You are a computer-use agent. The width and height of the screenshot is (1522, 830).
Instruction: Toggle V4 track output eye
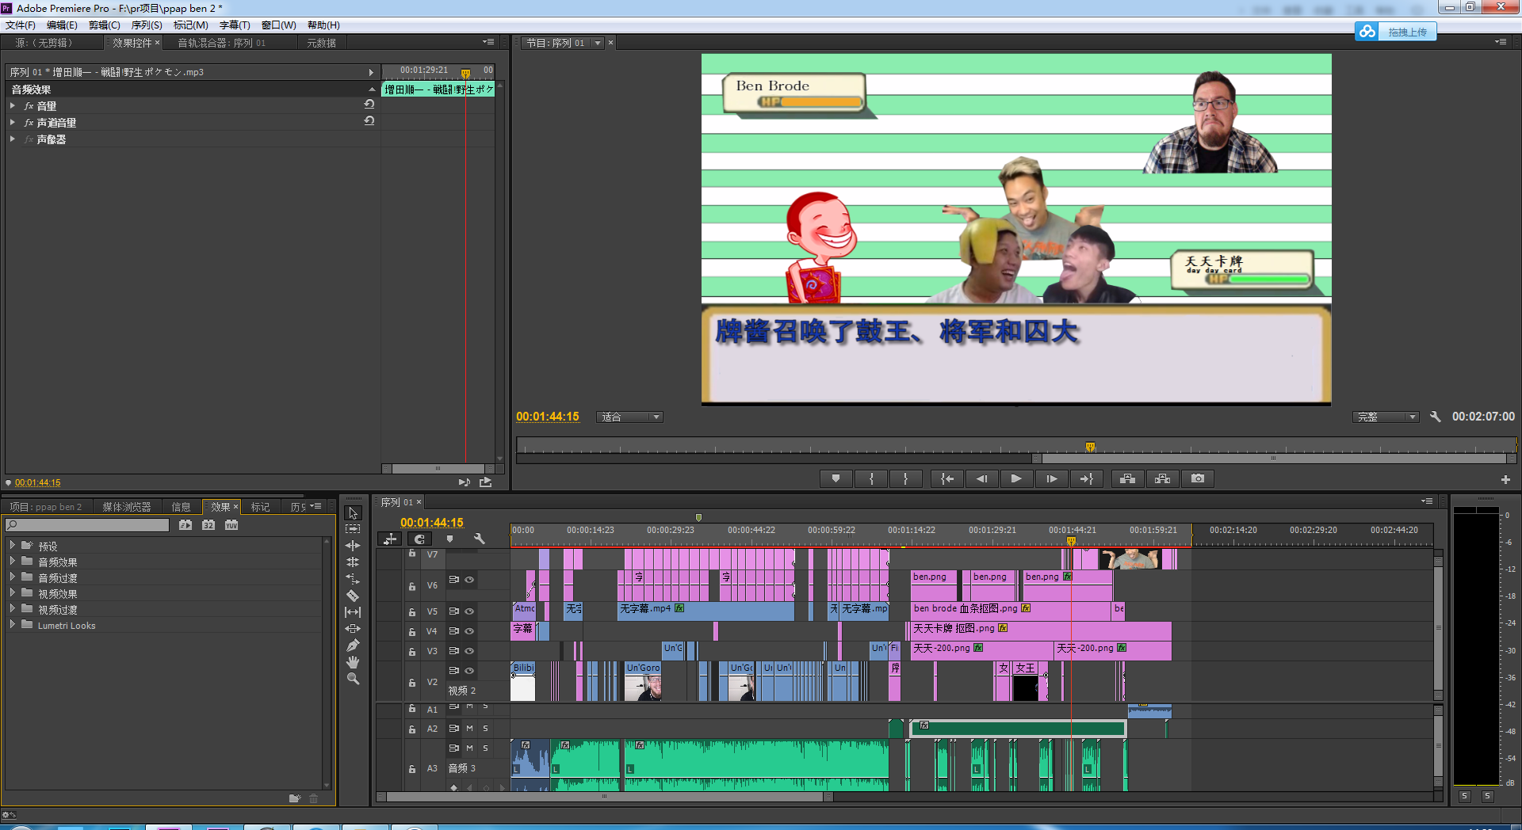pyautogui.click(x=469, y=631)
